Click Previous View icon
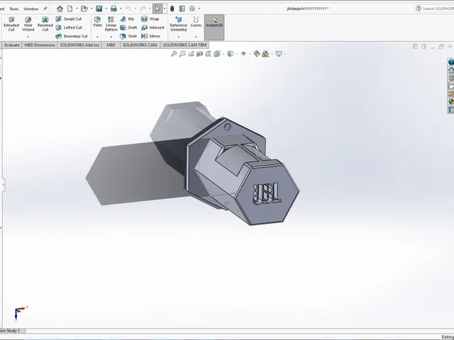The height and width of the screenshot is (340, 454). pyautogui.click(x=191, y=54)
